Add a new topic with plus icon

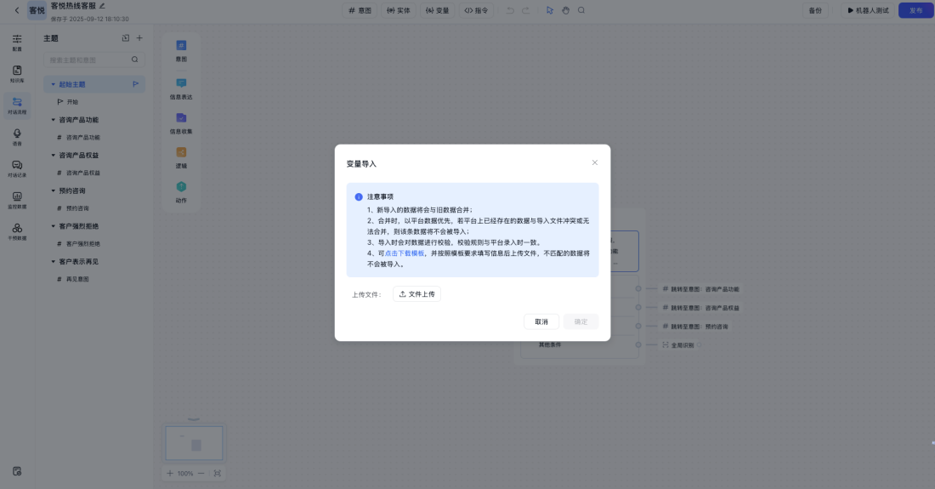139,38
